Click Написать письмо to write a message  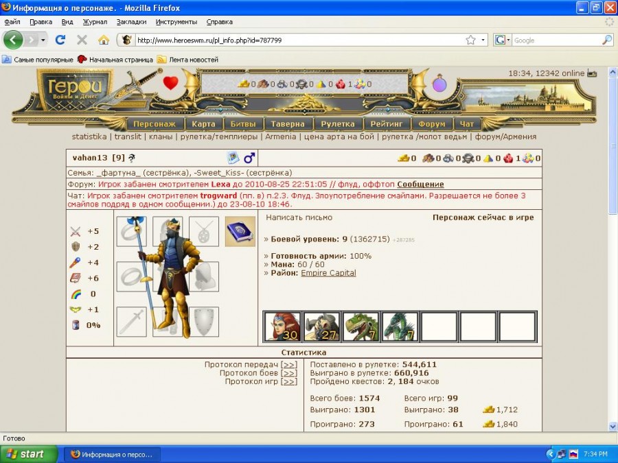coord(299,217)
